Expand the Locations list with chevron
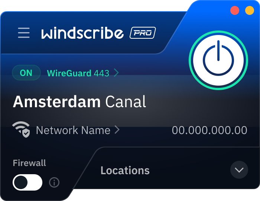Viewport: 260px width, 201px height. [x=239, y=170]
